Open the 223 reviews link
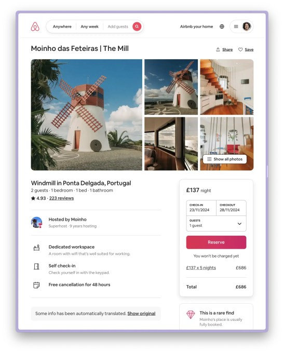This screenshot has width=284, height=353. coord(61,198)
